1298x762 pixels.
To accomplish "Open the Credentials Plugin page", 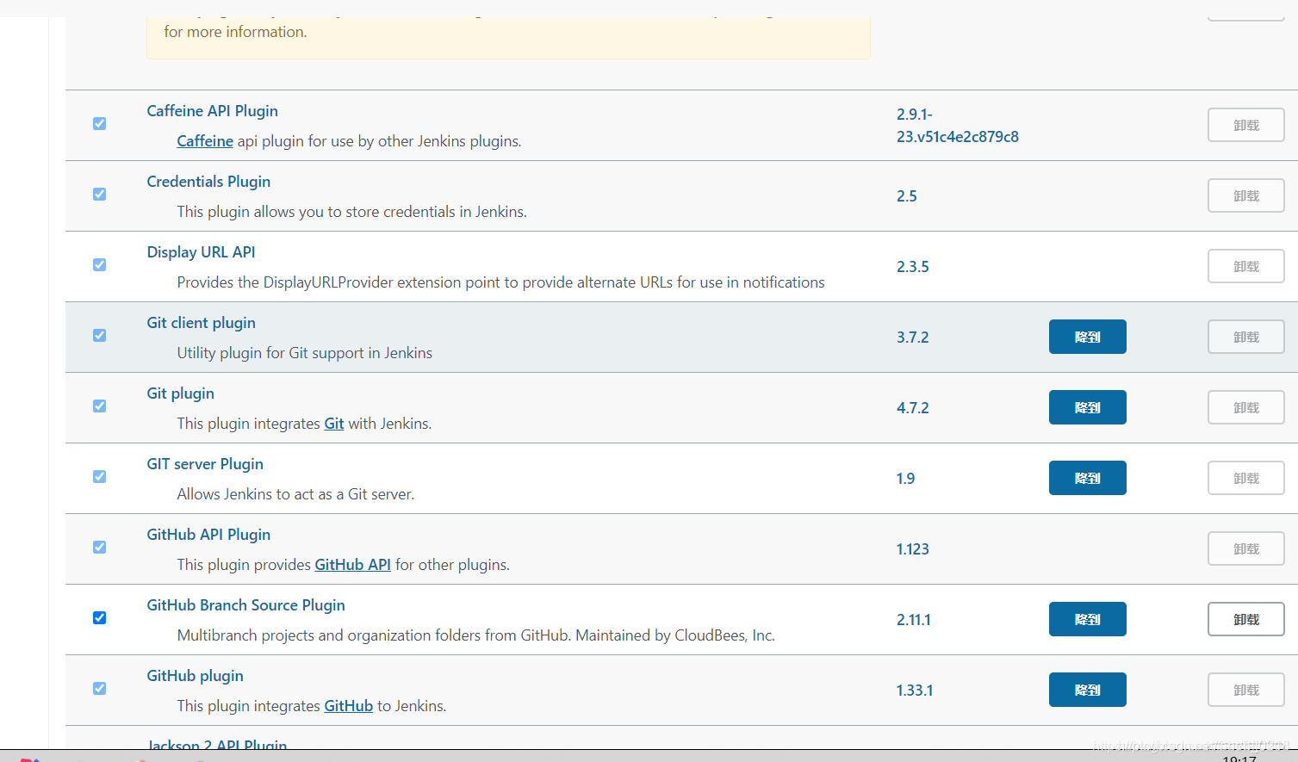I will click(x=208, y=182).
